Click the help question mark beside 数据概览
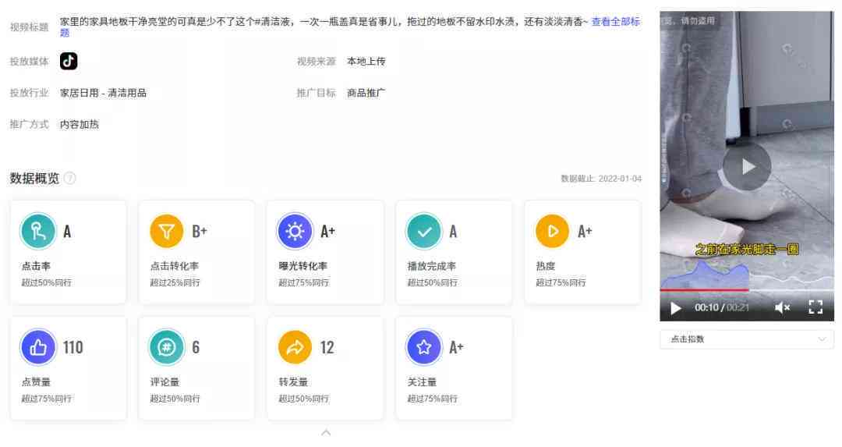 [70, 179]
